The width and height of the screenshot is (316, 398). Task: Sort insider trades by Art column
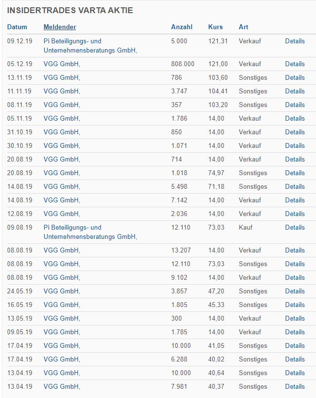[x=243, y=27]
